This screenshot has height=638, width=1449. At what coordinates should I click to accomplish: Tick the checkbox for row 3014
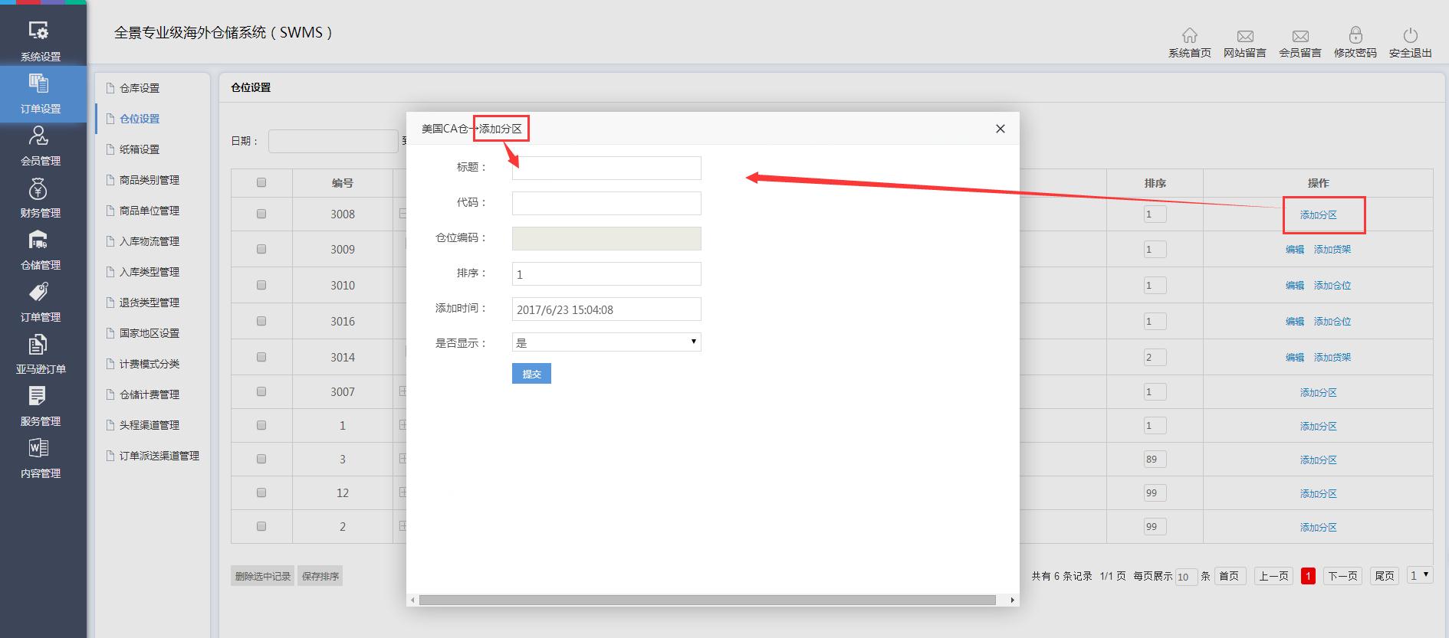tap(261, 357)
